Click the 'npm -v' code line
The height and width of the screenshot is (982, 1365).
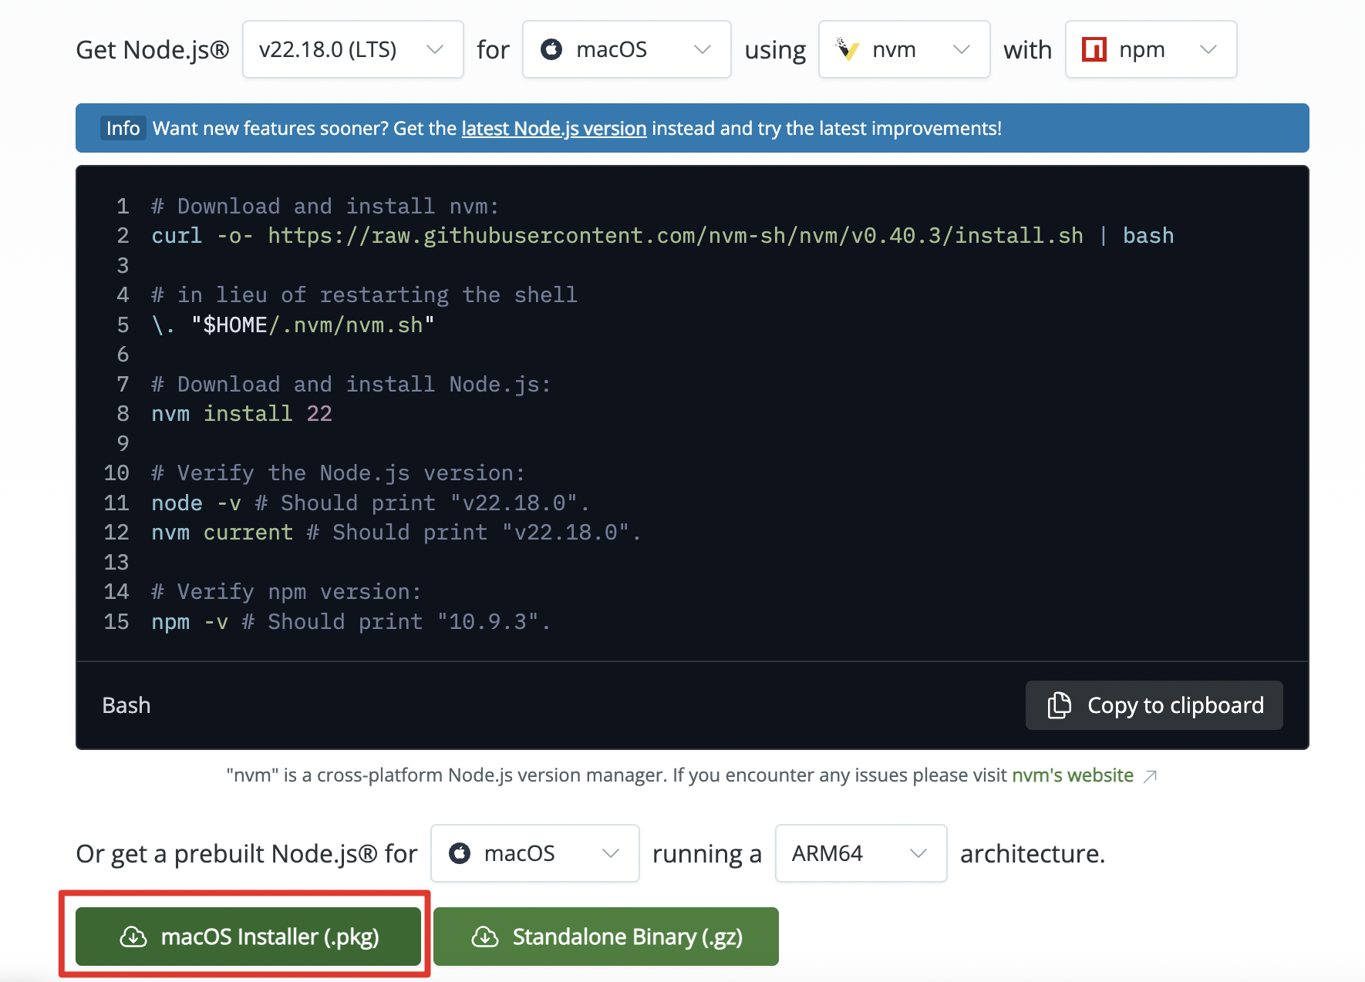click(351, 621)
